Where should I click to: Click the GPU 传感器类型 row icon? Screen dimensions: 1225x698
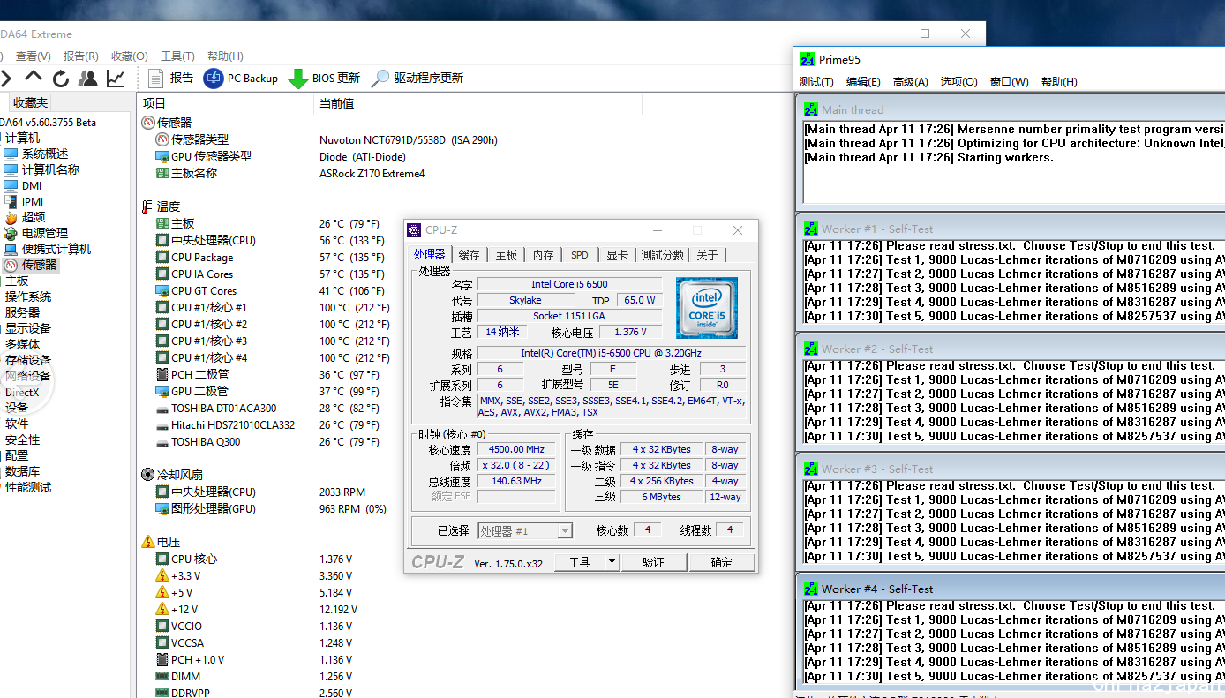[162, 156]
